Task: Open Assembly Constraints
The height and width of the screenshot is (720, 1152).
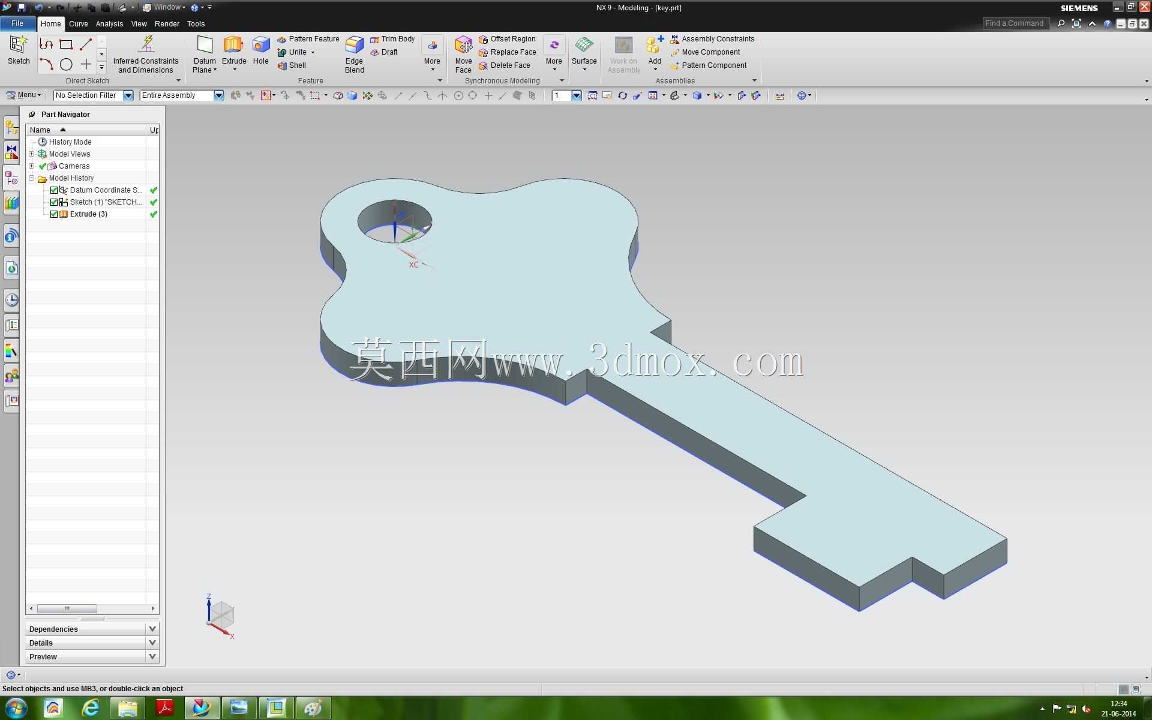Action: point(712,39)
